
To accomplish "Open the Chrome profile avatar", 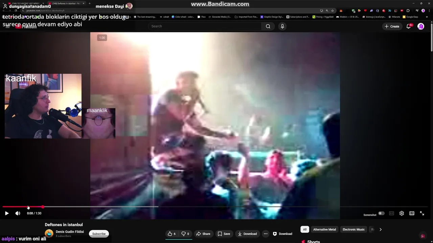I will (x=423, y=10).
